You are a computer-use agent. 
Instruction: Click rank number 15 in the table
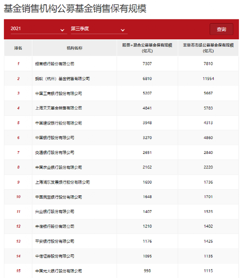point(18,271)
